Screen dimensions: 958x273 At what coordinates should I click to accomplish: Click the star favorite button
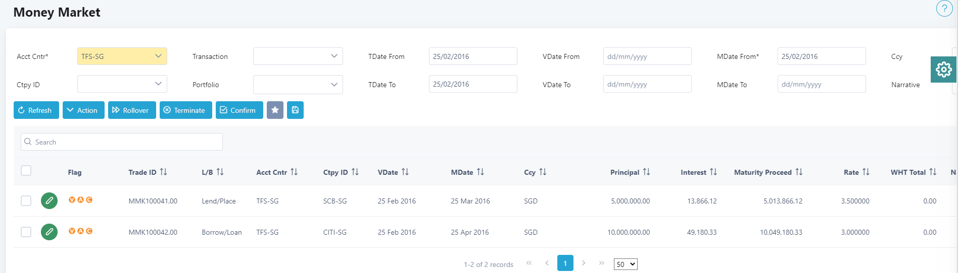click(x=275, y=110)
